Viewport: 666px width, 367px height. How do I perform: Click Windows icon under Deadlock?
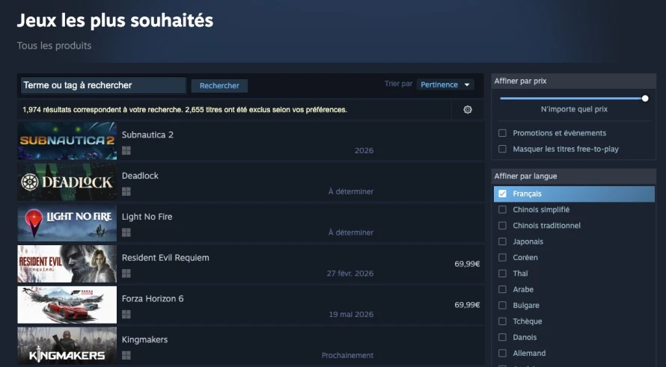[126, 192]
